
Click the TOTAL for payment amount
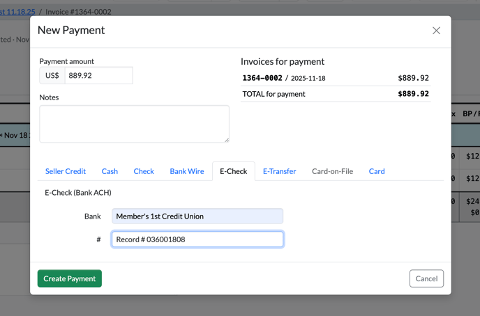pyautogui.click(x=413, y=94)
